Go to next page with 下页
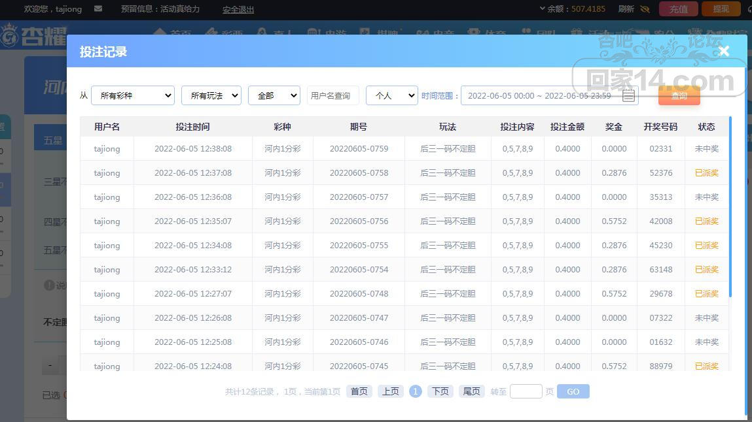752x422 pixels. (440, 391)
